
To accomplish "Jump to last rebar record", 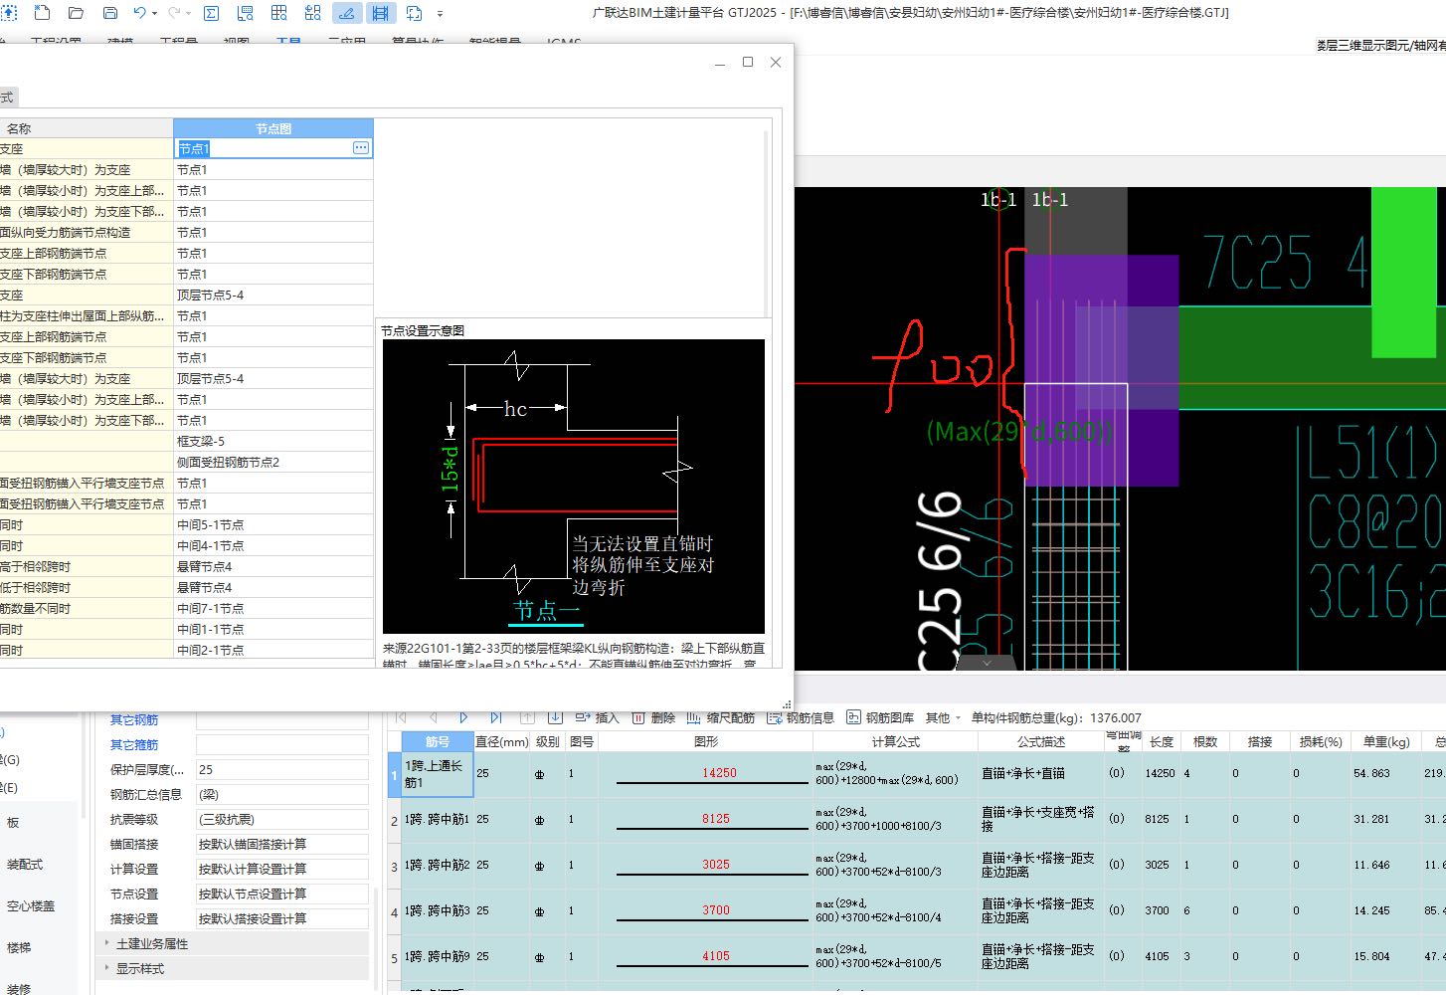I will coord(495,717).
